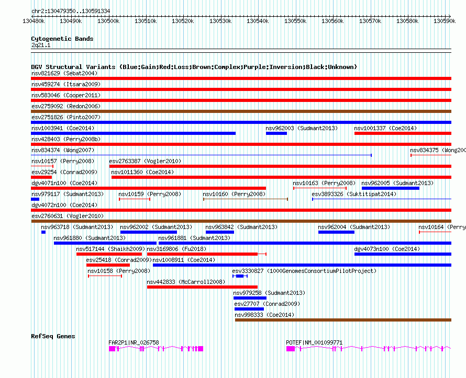Select the nsv963842 (Sudmant2013) blue bar
466x378 pixels.
[x=220, y=232]
